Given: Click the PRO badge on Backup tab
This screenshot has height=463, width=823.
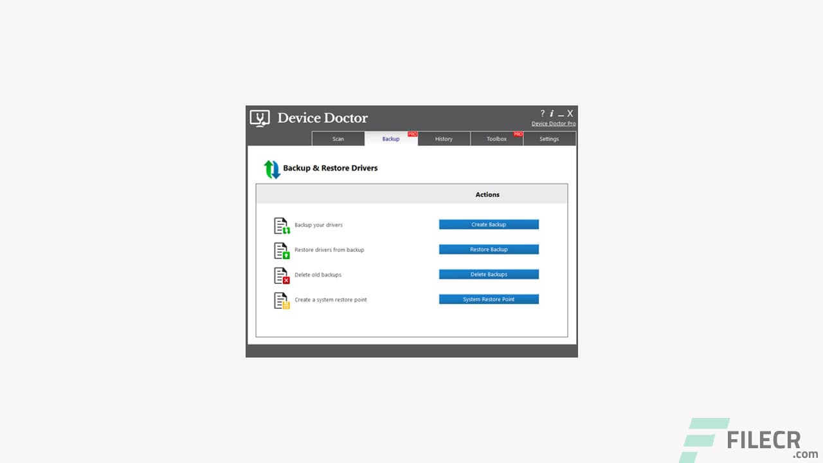Looking at the screenshot, I should pyautogui.click(x=413, y=134).
